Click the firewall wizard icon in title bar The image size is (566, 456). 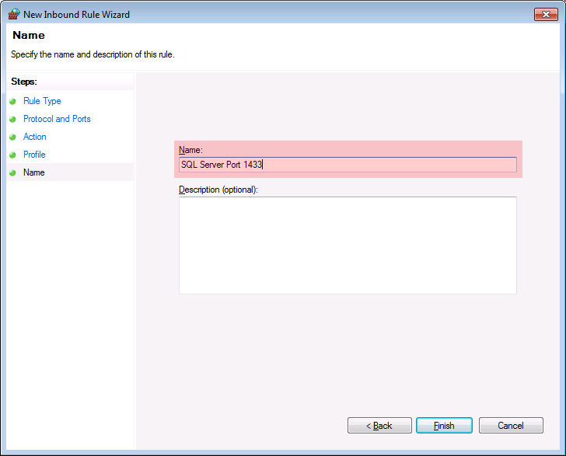tap(14, 15)
